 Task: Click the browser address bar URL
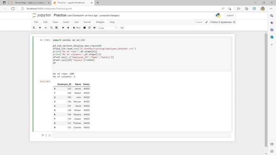click(x=49, y=9)
